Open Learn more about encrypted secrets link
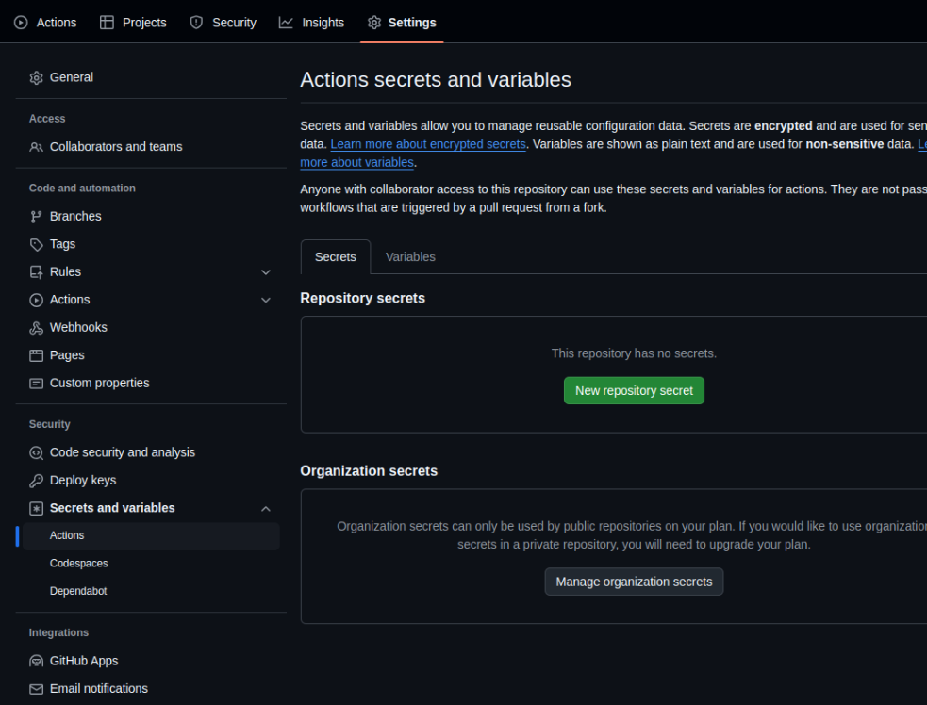 click(428, 144)
